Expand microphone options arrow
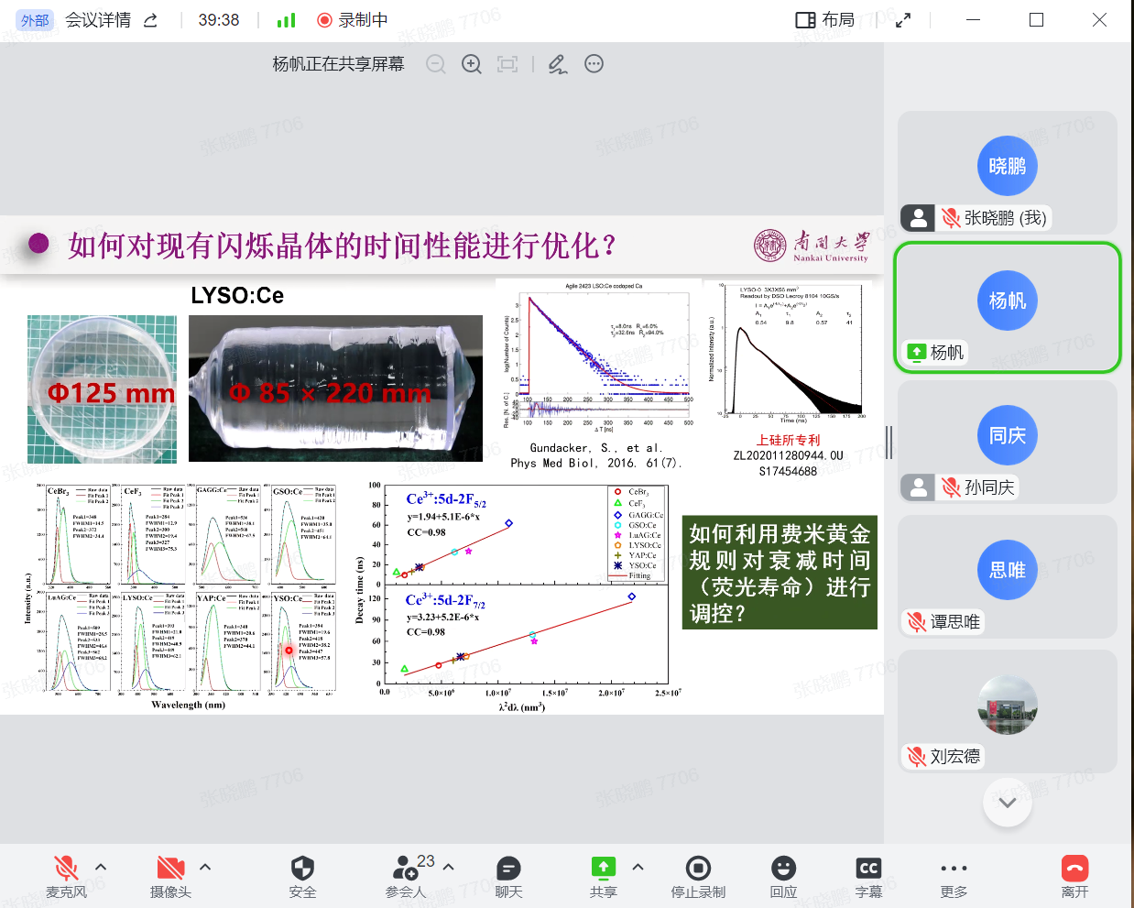Viewport: 1134px width, 908px height. 101,867
